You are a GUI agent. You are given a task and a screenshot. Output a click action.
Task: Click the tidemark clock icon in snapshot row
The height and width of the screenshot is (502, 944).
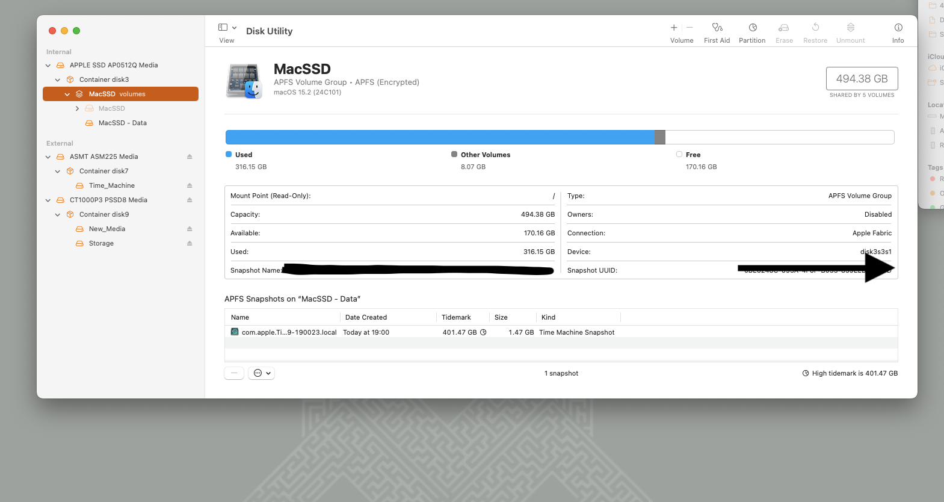483,332
